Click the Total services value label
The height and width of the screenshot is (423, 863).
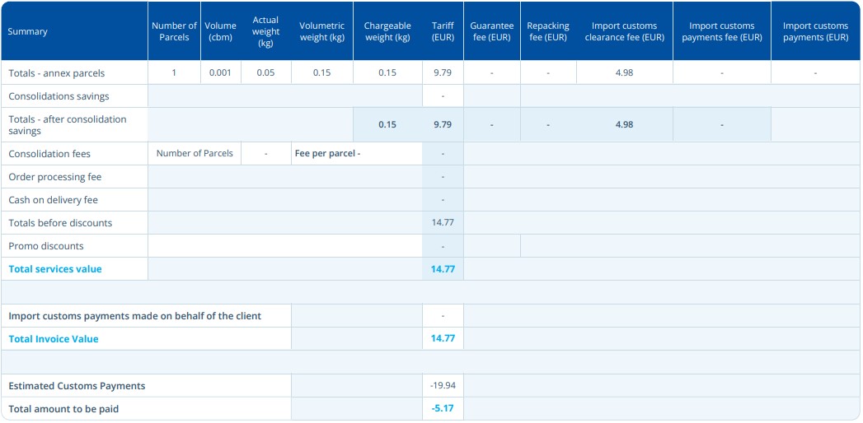coord(55,269)
